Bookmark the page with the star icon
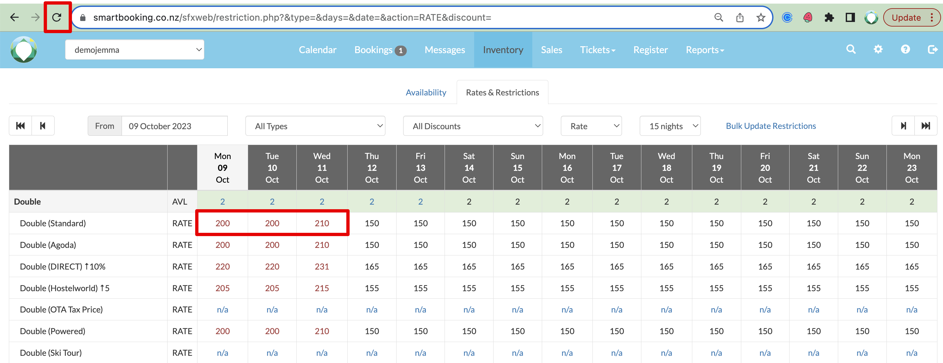Image resolution: width=943 pixels, height=363 pixels. click(x=761, y=17)
